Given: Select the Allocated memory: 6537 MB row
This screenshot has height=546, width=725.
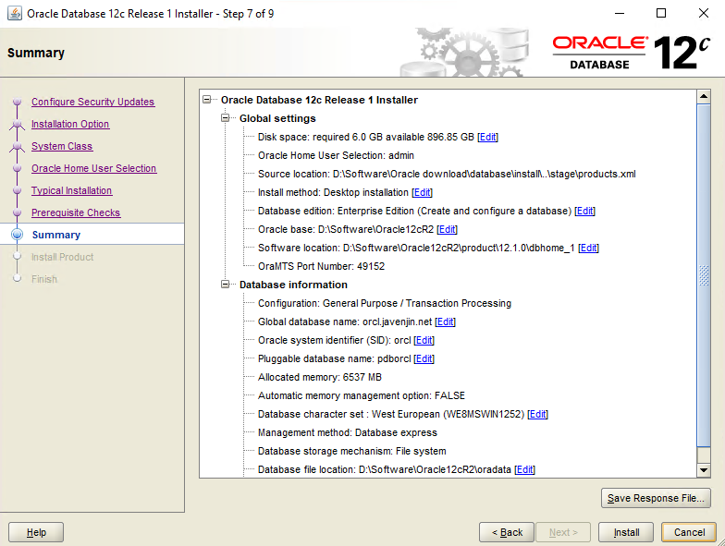Looking at the screenshot, I should click(x=320, y=377).
